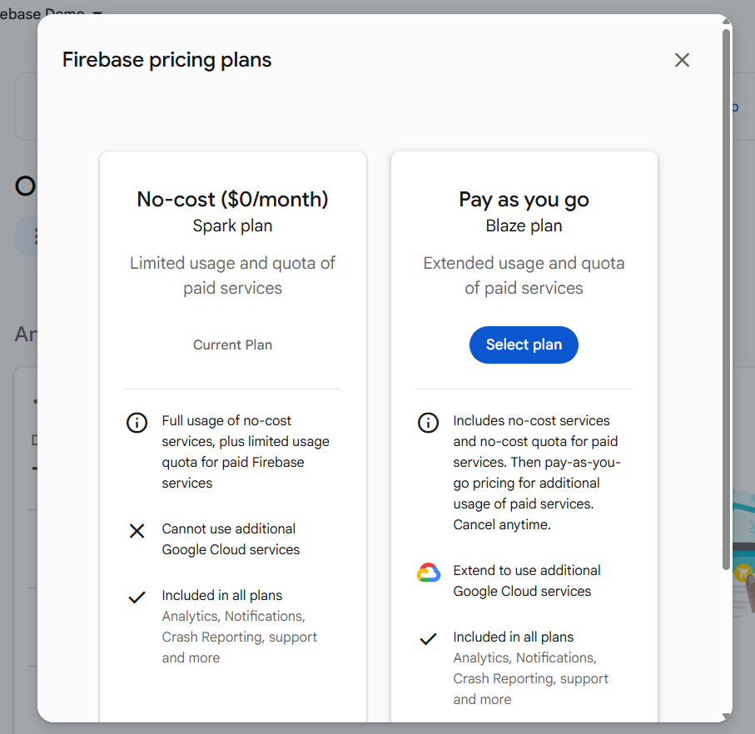The image size is (755, 734).
Task: Click Extend to use additional Google Cloud services
Action: pyautogui.click(x=526, y=581)
